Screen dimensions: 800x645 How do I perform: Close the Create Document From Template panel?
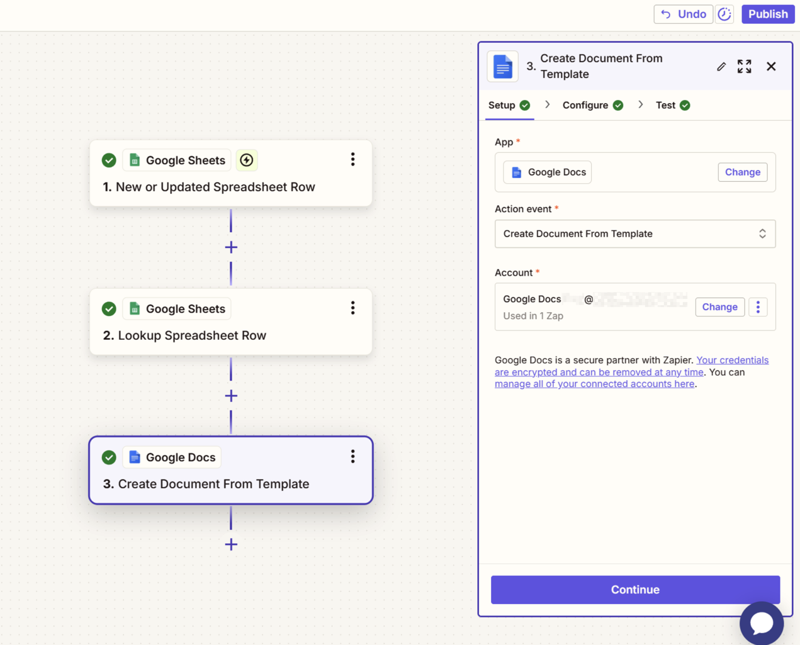tap(771, 67)
